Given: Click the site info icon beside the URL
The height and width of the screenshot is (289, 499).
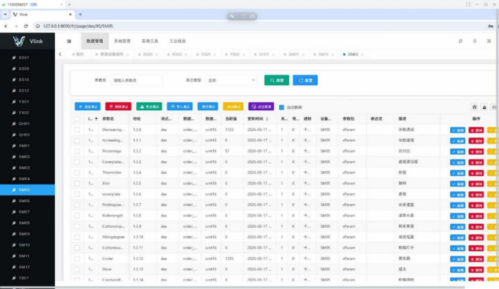Looking at the screenshot, I should tap(38, 26).
